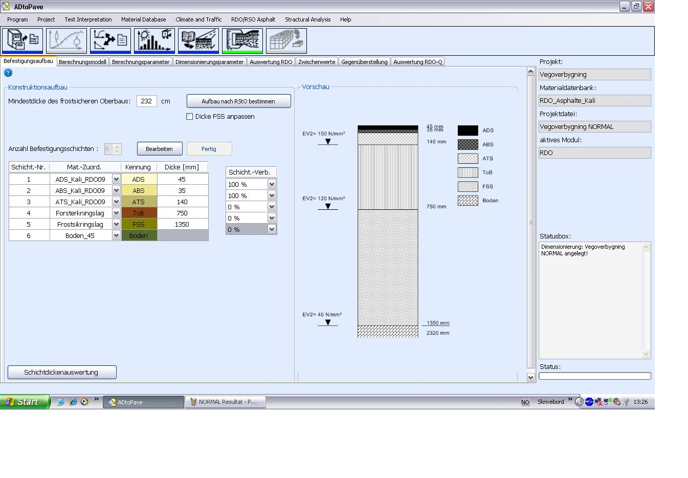Click the blue help question mark icon
688x478 pixels.
[x=8, y=73]
